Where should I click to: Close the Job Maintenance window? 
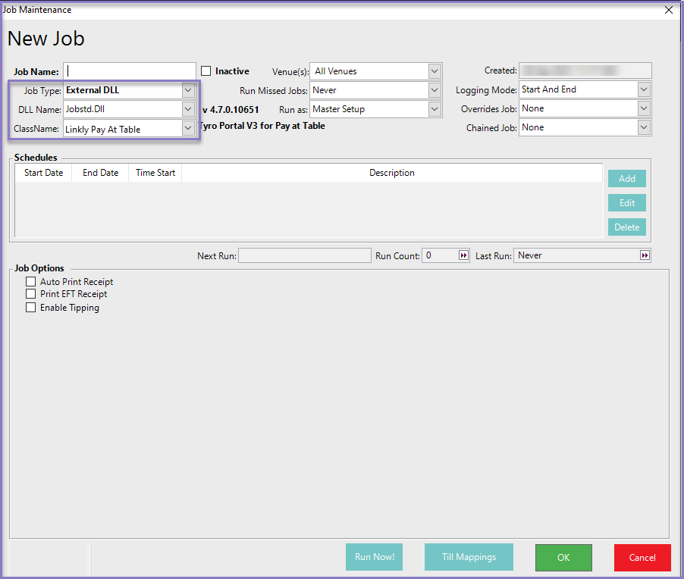[x=668, y=10]
